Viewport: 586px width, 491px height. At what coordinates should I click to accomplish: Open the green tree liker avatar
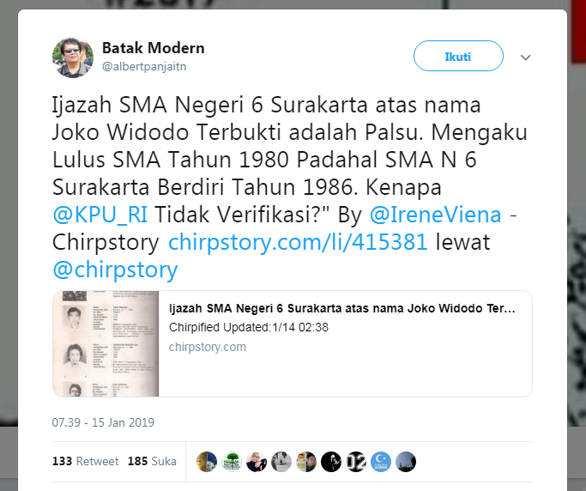(x=232, y=462)
